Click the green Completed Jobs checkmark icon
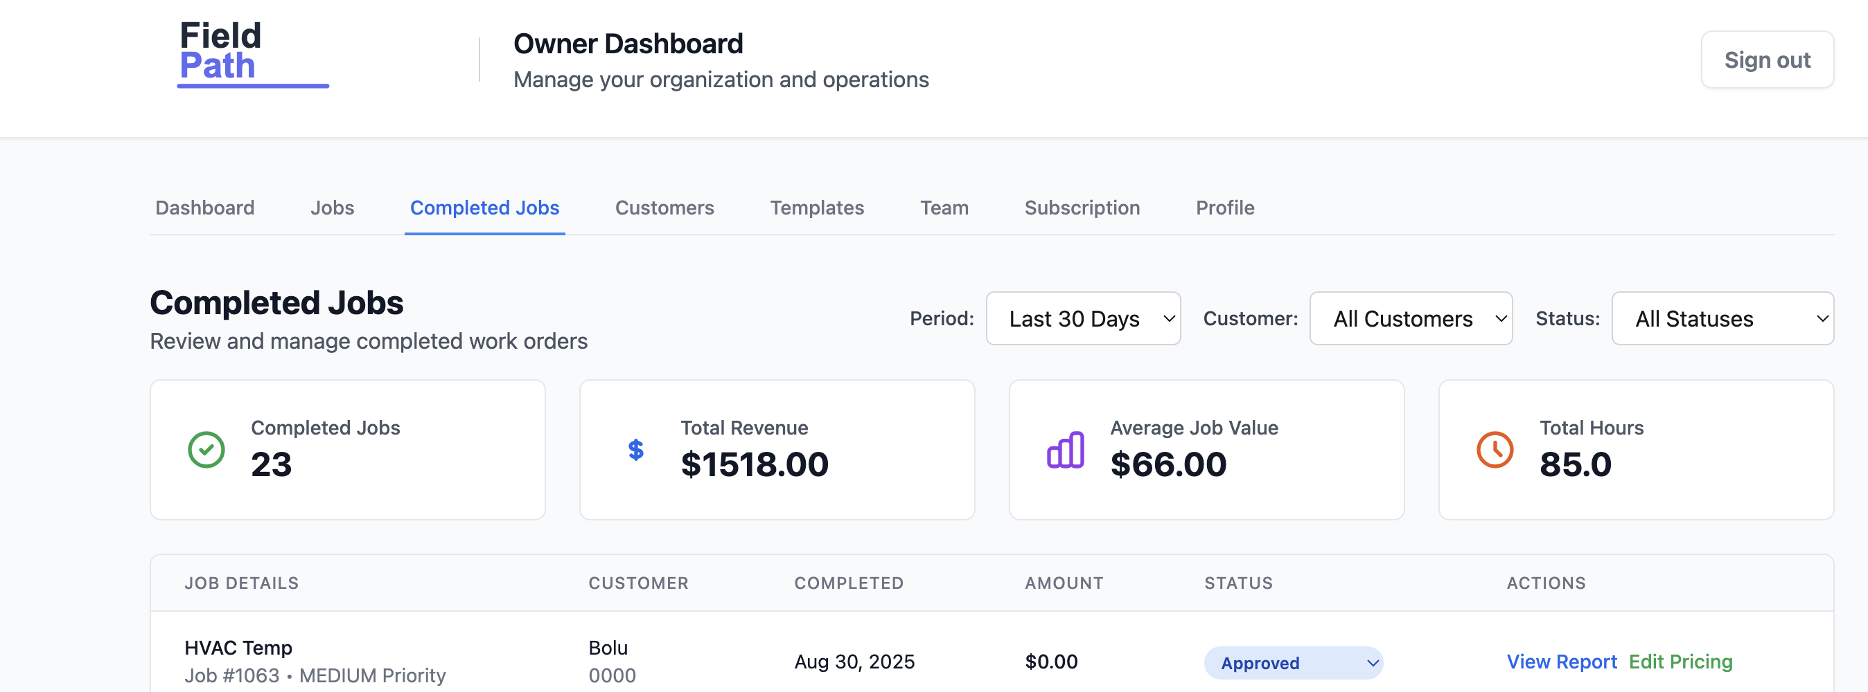Image resolution: width=1868 pixels, height=692 pixels. point(205,448)
